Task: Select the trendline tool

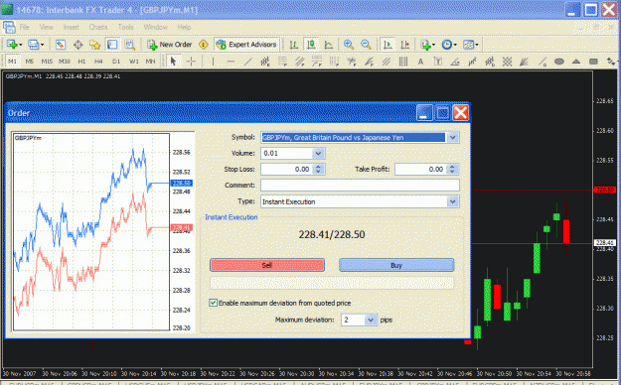Action: (248, 62)
